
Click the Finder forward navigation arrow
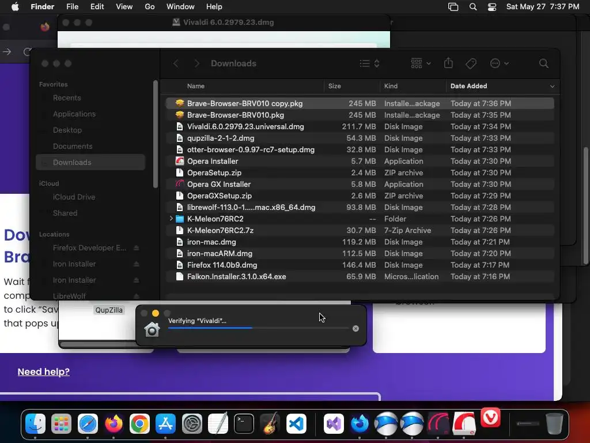coord(197,63)
